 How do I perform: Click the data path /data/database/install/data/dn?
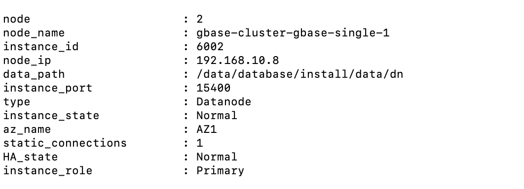(300, 74)
